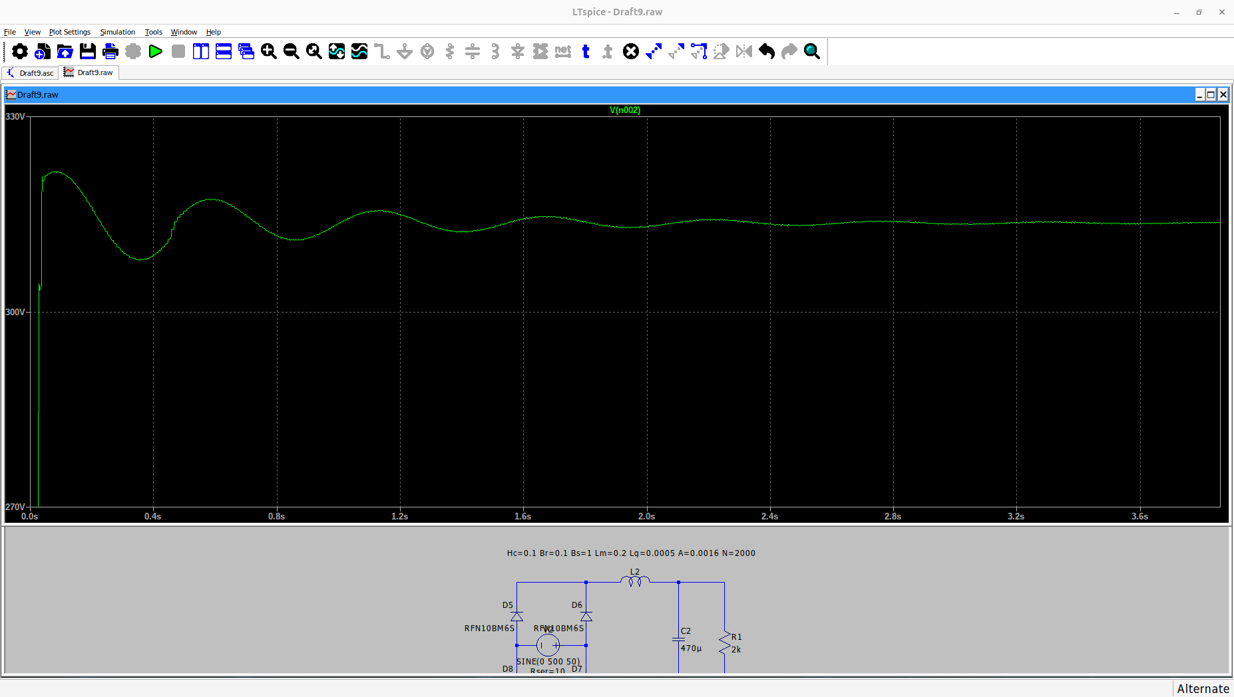Click the Save disk icon
The height and width of the screenshot is (697, 1234).
point(88,51)
